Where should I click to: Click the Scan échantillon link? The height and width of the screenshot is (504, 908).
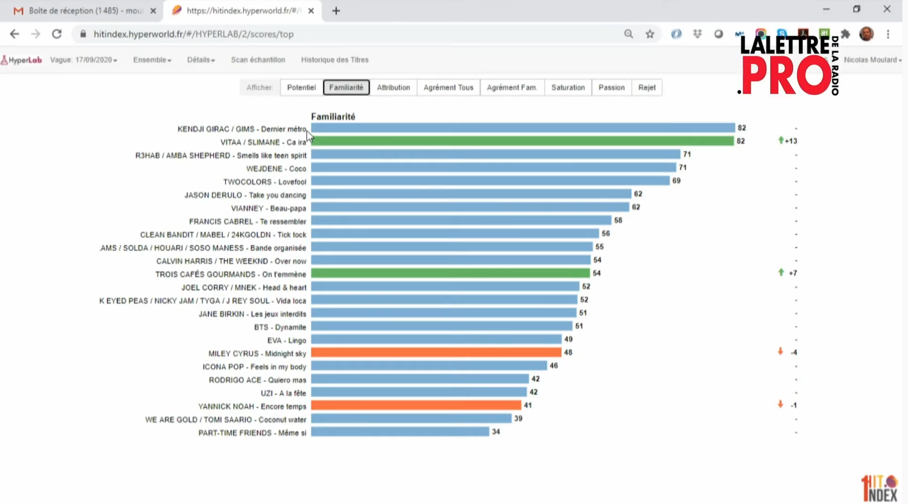click(258, 60)
